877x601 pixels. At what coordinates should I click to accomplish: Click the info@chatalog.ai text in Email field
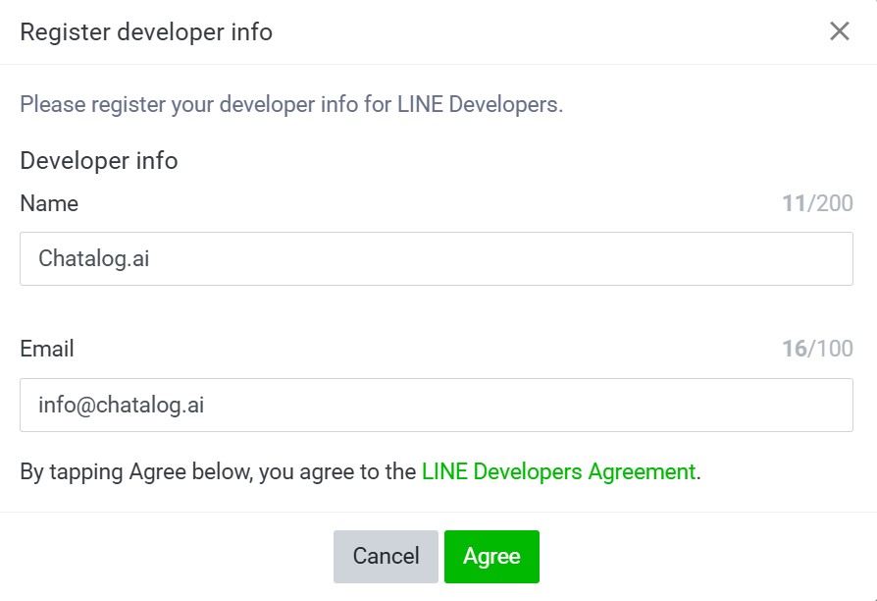coord(120,405)
